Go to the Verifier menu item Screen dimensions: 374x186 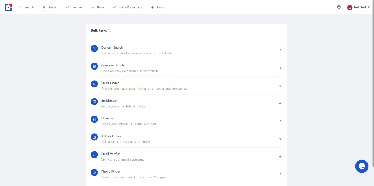coord(74,7)
